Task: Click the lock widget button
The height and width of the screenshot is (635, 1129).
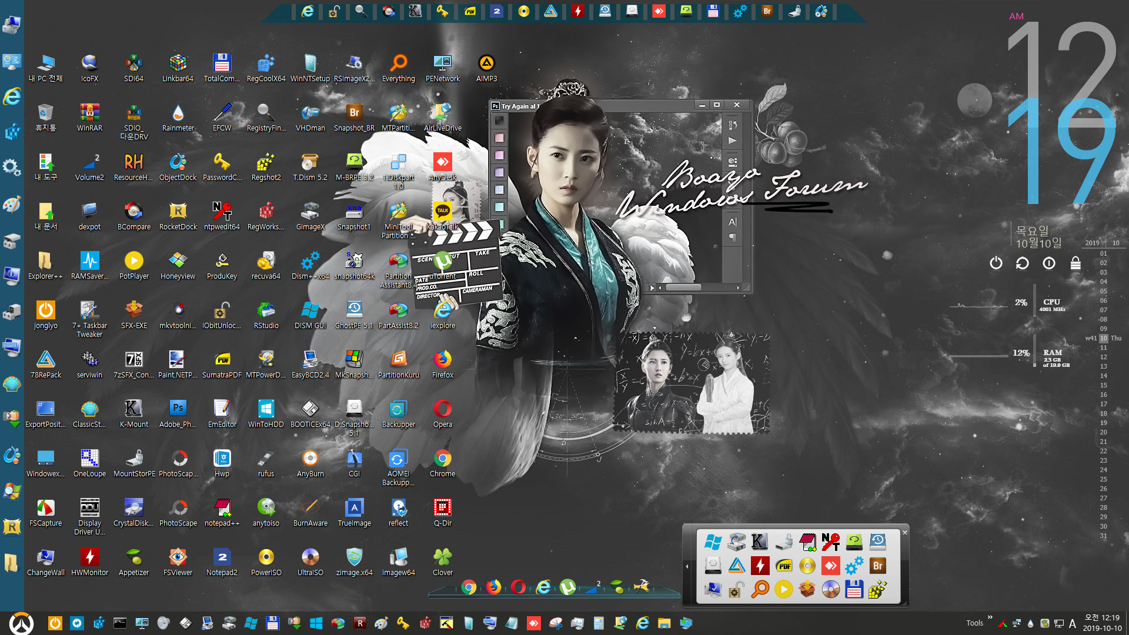Action: click(x=1075, y=263)
